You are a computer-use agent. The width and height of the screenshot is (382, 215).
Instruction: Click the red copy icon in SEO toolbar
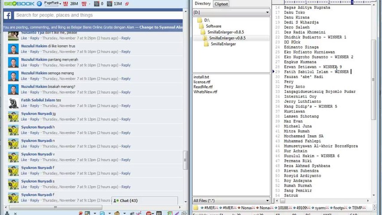coord(127,4)
